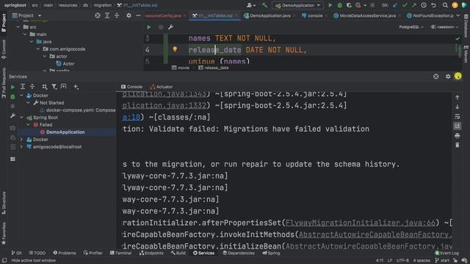Execute SQL with the green run arrow in editor
The width and height of the screenshot is (470, 264).
149,27
